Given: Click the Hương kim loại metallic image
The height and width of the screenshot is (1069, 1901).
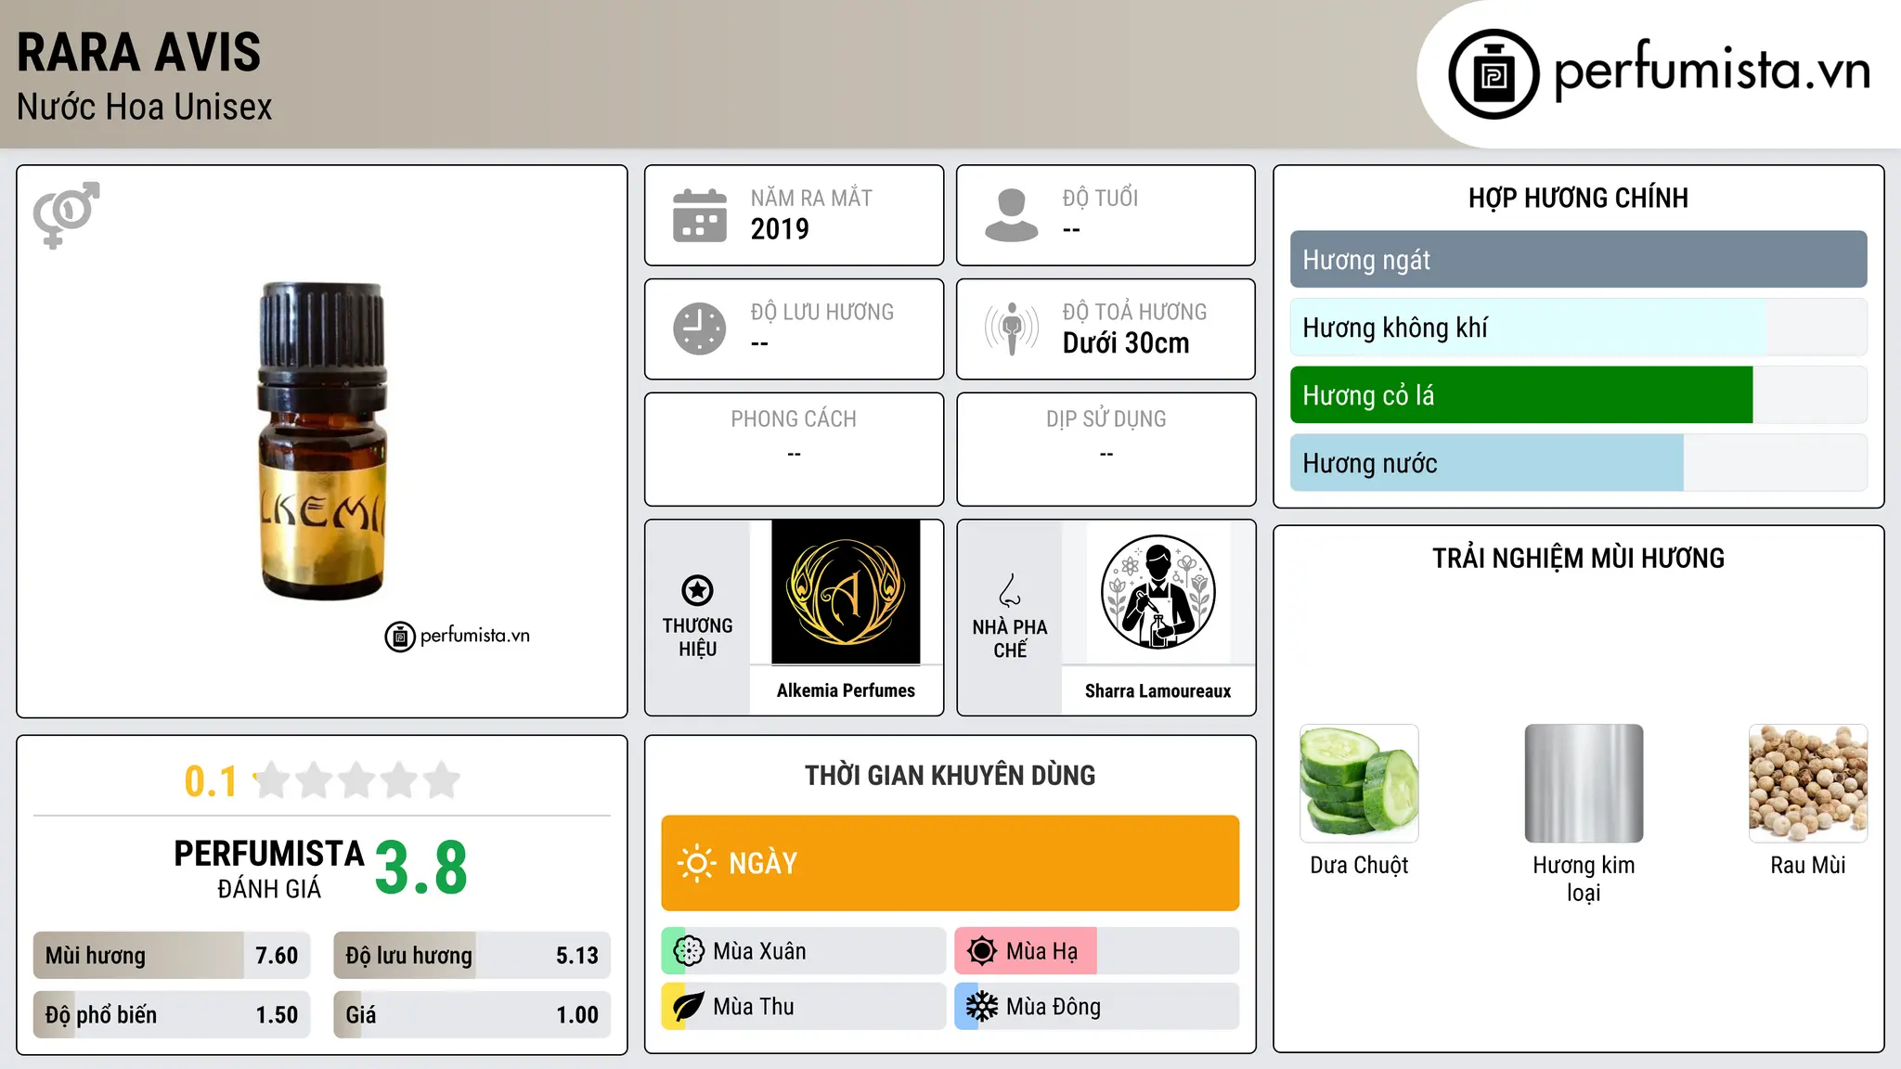Looking at the screenshot, I should click(x=1584, y=783).
